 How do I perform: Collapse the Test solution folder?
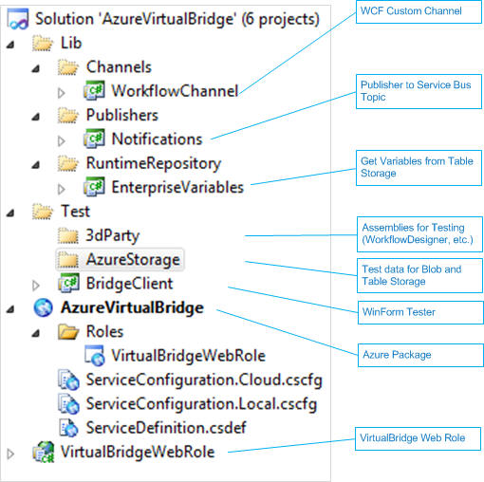(x=10, y=213)
